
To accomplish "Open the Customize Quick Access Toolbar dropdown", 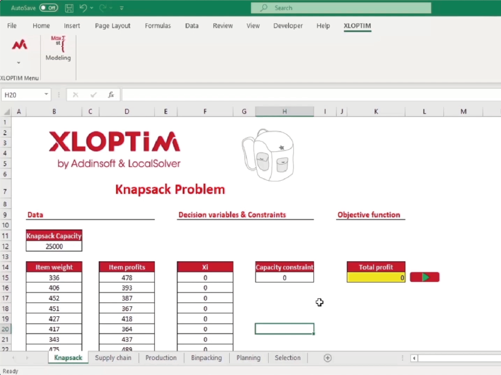I will 121,8.
